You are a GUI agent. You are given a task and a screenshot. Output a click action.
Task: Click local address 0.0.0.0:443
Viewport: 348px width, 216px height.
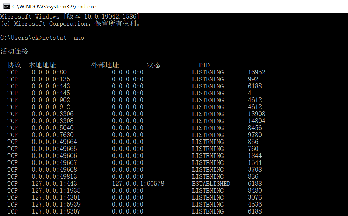(x=51, y=86)
